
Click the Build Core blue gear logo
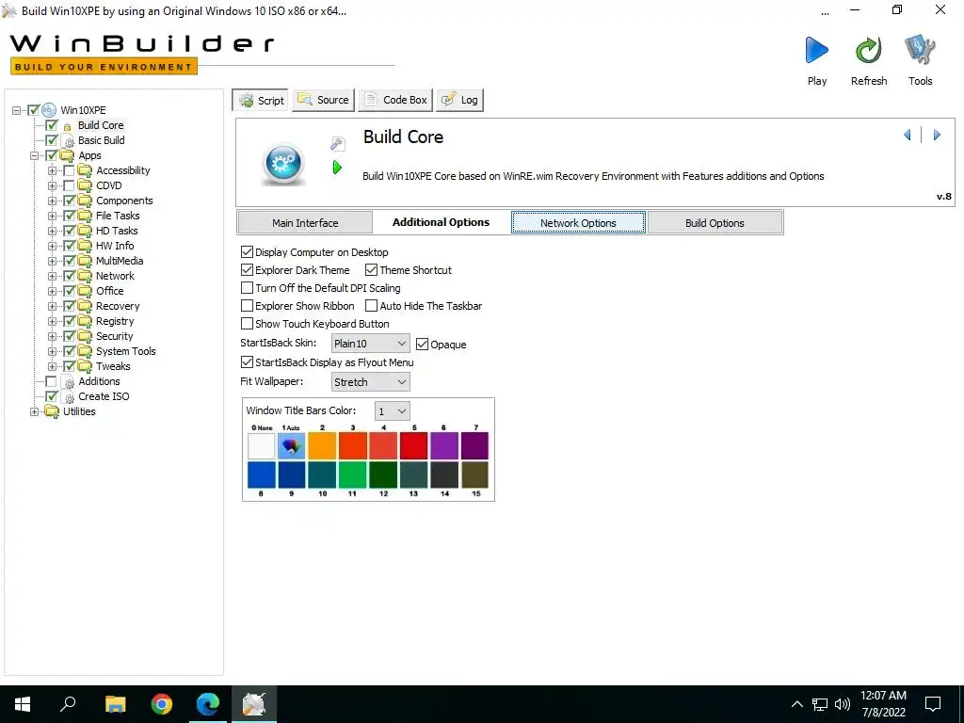[282, 164]
